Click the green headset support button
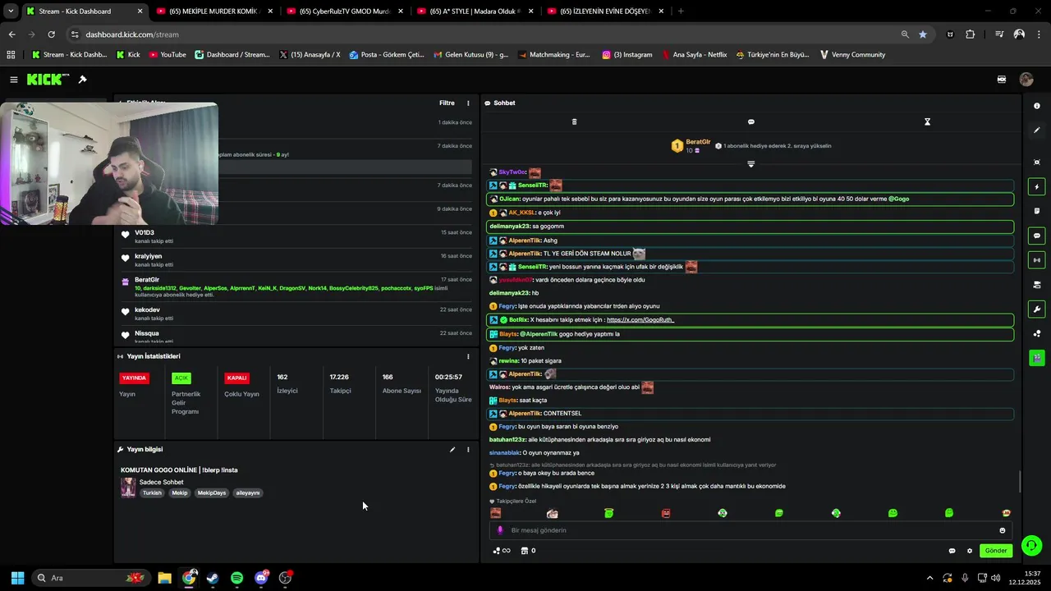Screen dimensions: 1051x591 (1032, 546)
